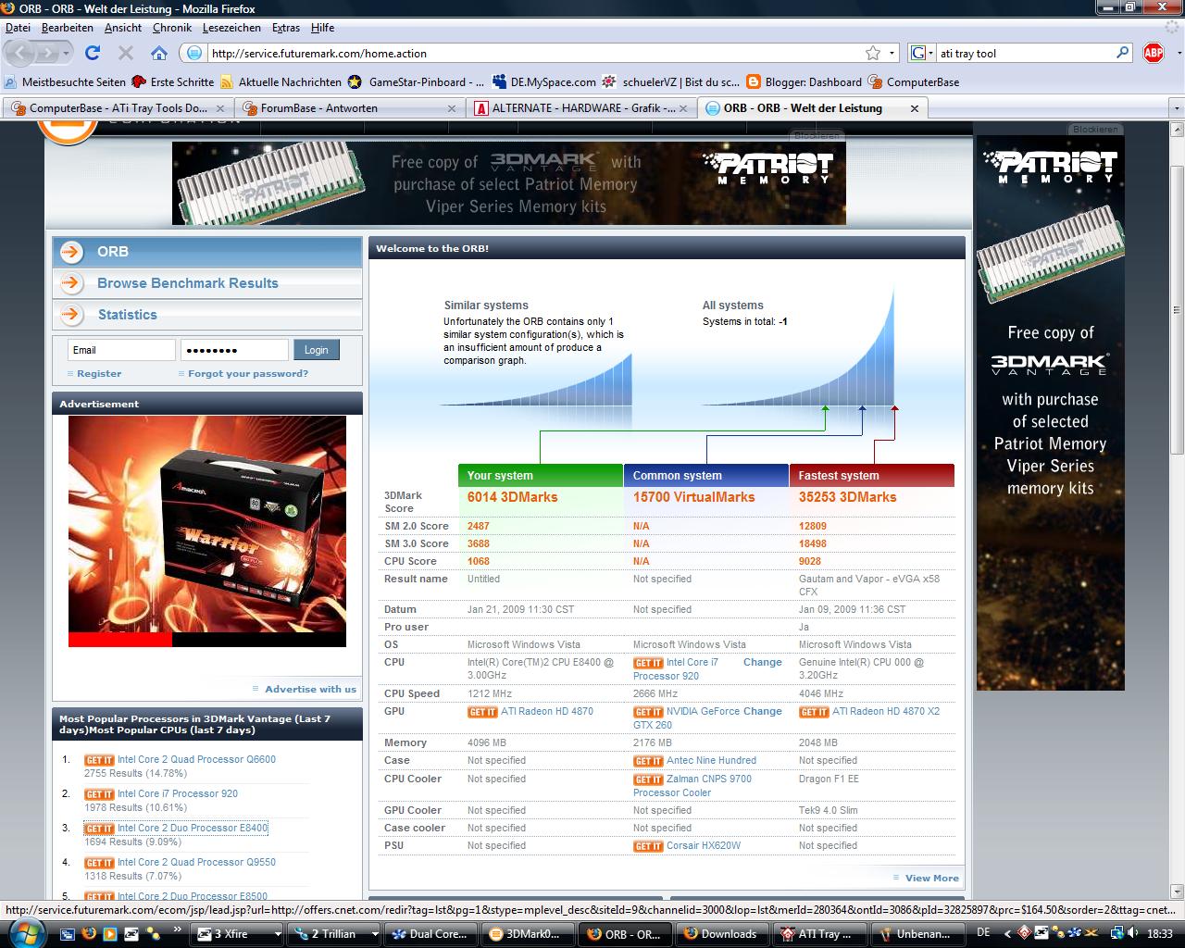This screenshot has width=1185, height=948.
Task: Open the back/forward history dropdown arrow
Action: click(x=68, y=53)
